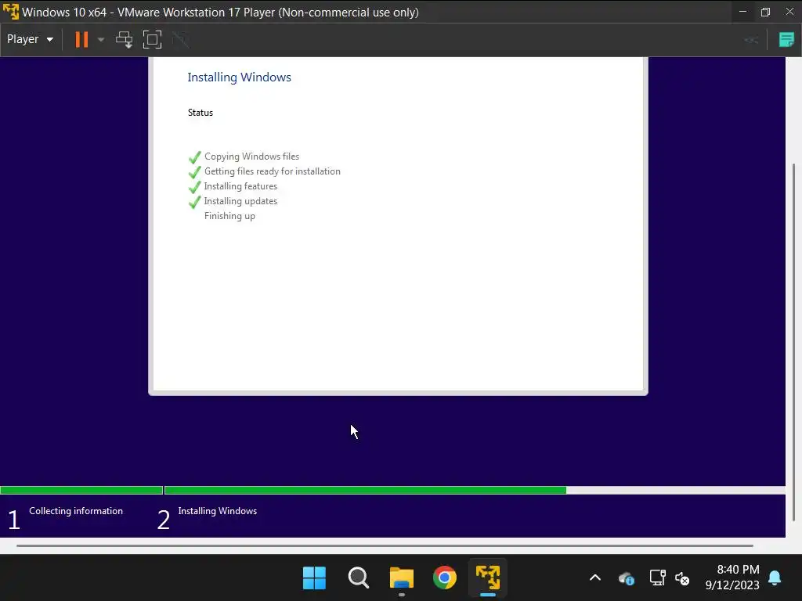Pause the virtual machine
This screenshot has height=601, width=802.
pyautogui.click(x=81, y=39)
